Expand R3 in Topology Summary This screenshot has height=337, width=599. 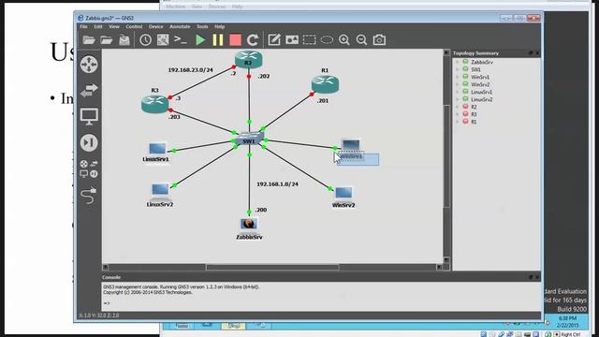(x=458, y=114)
